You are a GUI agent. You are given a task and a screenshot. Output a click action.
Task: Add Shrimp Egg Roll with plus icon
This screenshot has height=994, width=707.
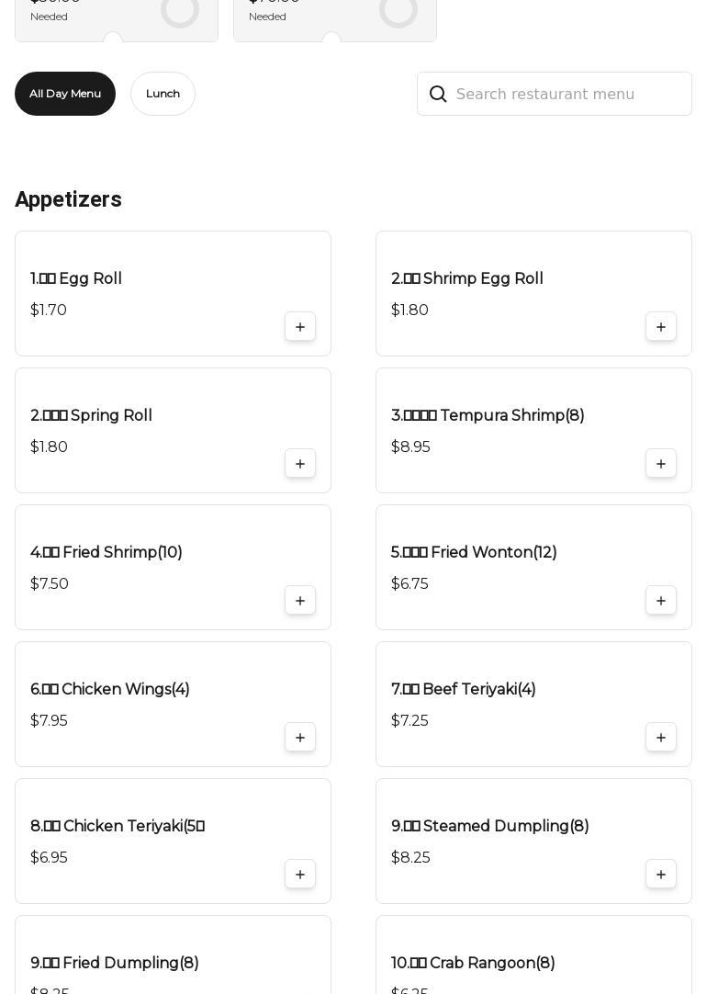point(661,327)
